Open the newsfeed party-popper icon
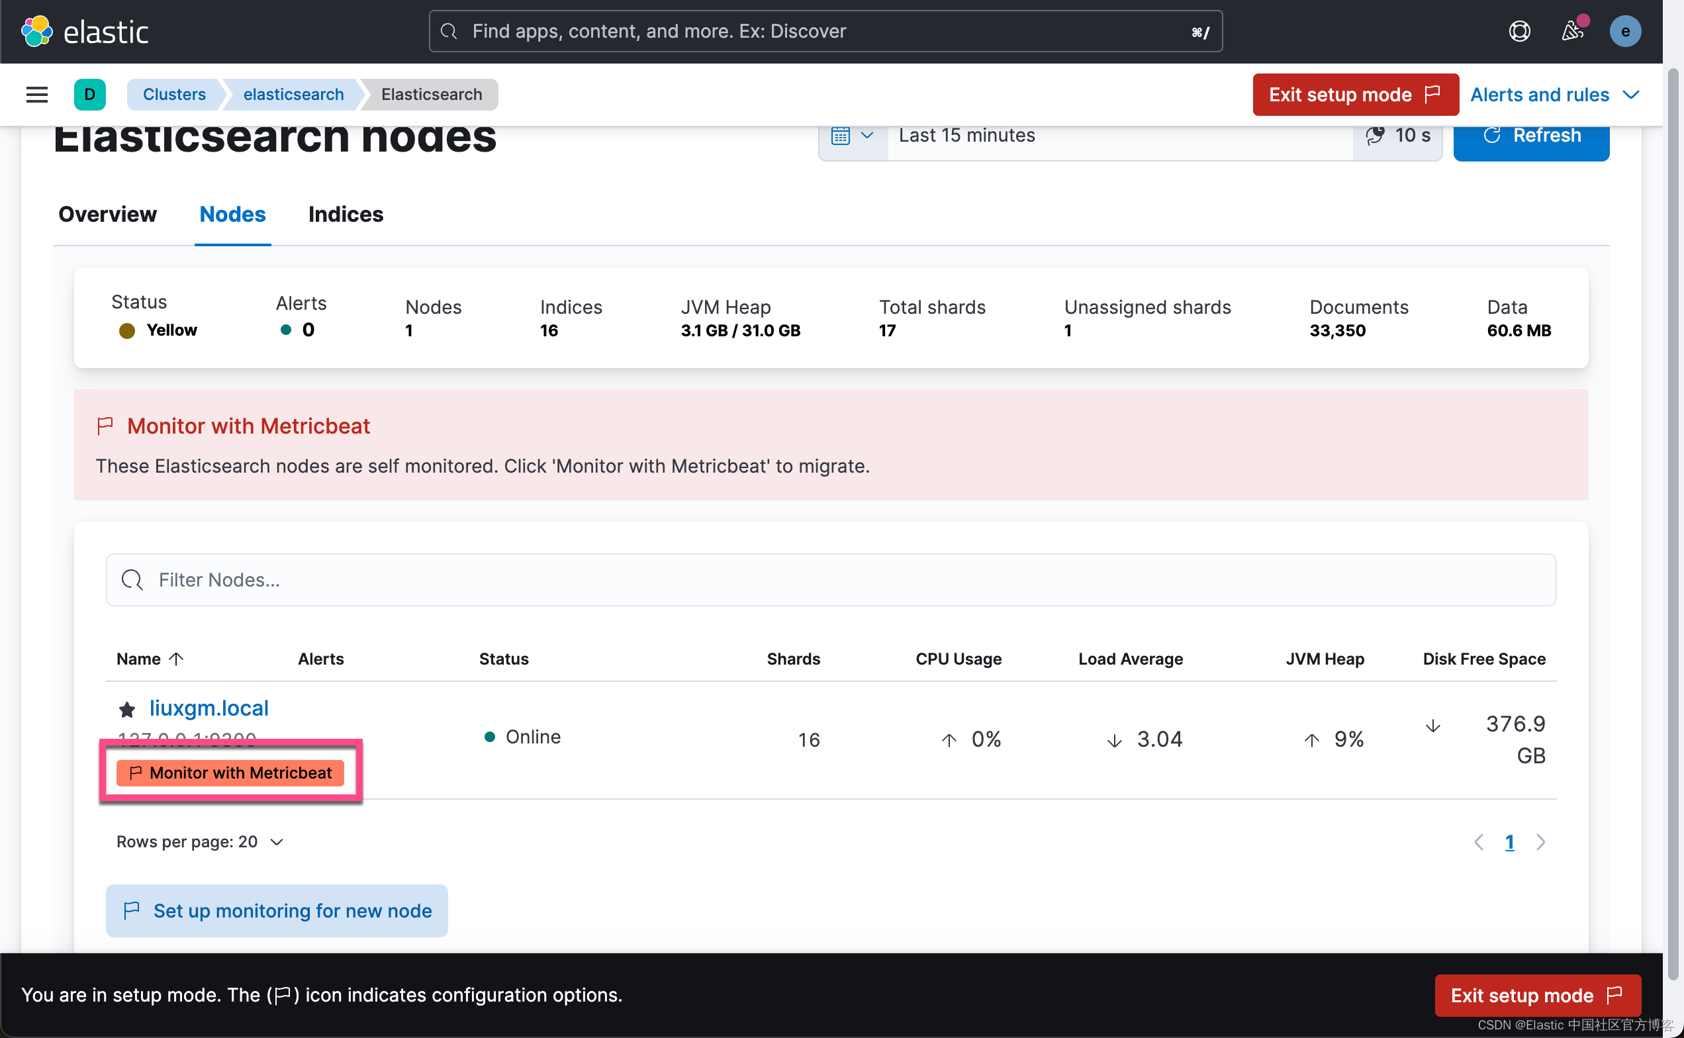The width and height of the screenshot is (1684, 1038). point(1572,31)
